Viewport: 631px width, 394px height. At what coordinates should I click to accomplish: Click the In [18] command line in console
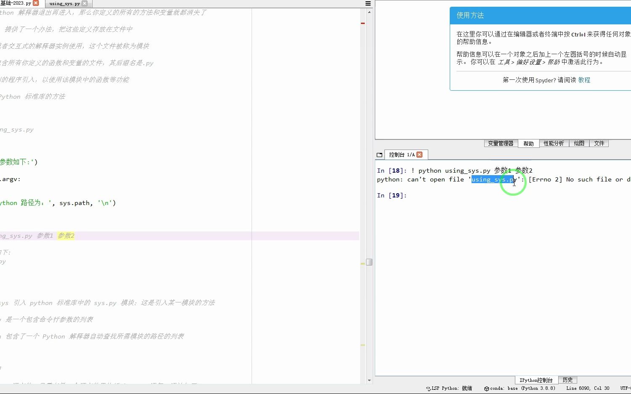(455, 171)
